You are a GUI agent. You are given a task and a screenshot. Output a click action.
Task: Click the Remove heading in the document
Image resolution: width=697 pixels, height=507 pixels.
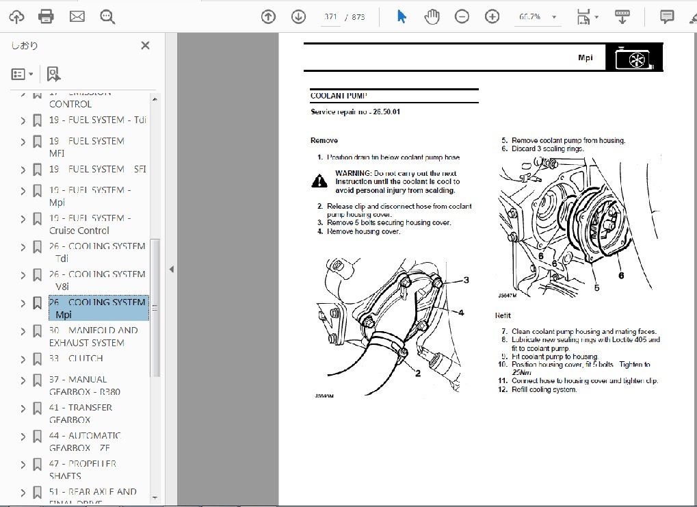point(324,140)
